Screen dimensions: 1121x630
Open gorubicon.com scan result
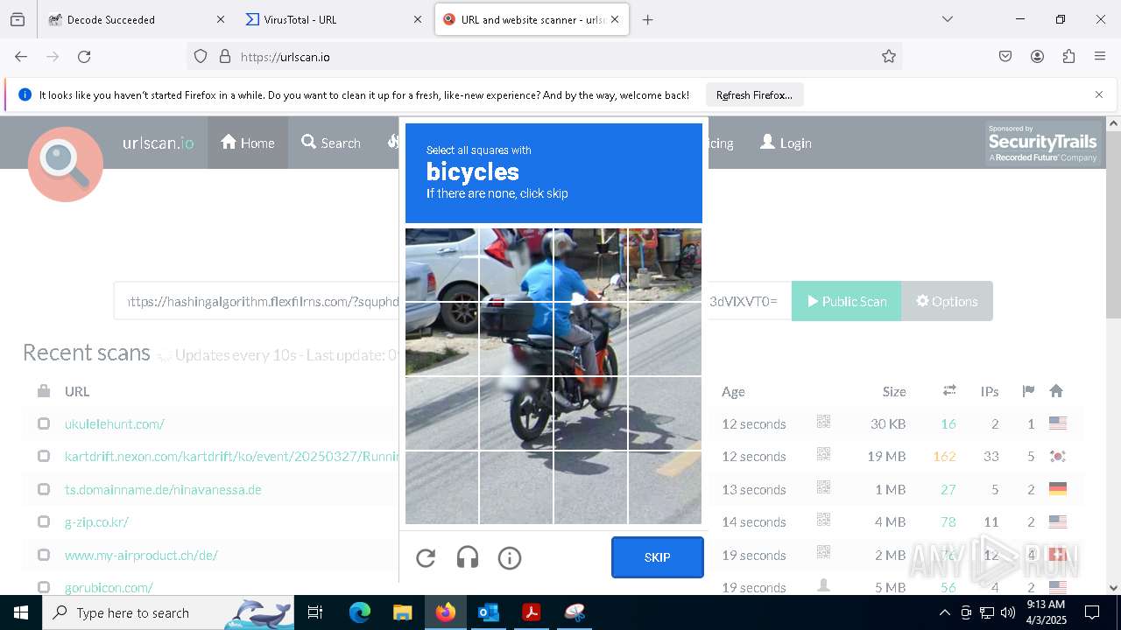click(x=109, y=587)
